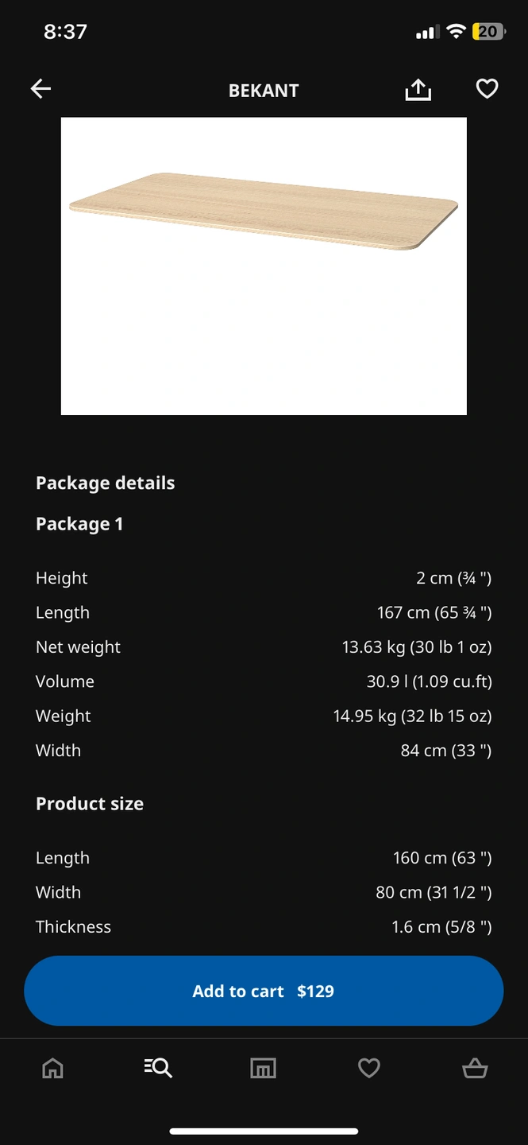Tap the Product size heading
This screenshot has width=528, height=1145.
click(90, 804)
